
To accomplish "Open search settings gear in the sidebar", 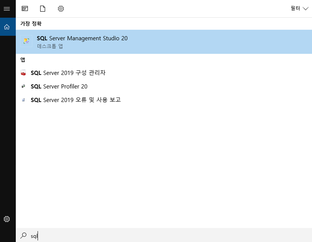I will pyautogui.click(x=7, y=219).
